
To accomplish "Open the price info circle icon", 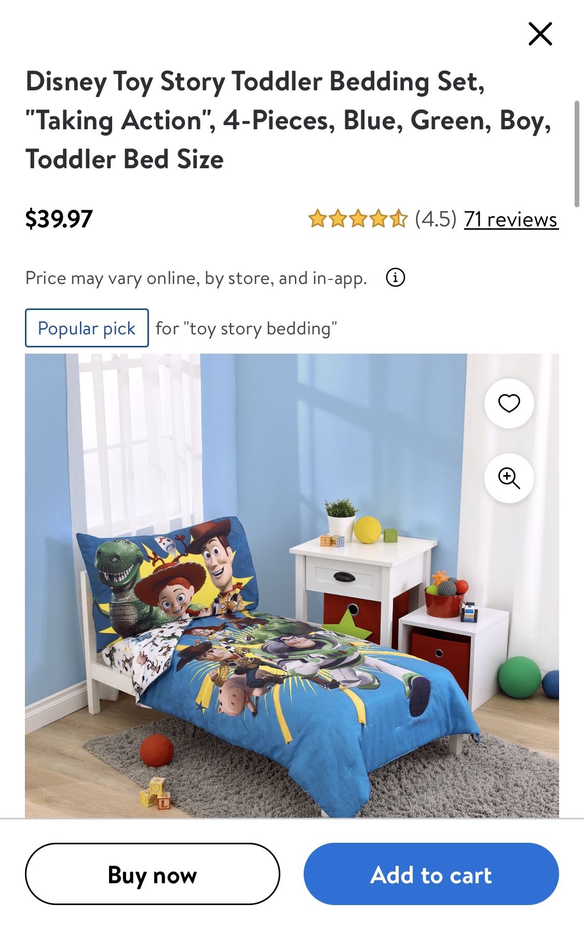I will click(396, 278).
